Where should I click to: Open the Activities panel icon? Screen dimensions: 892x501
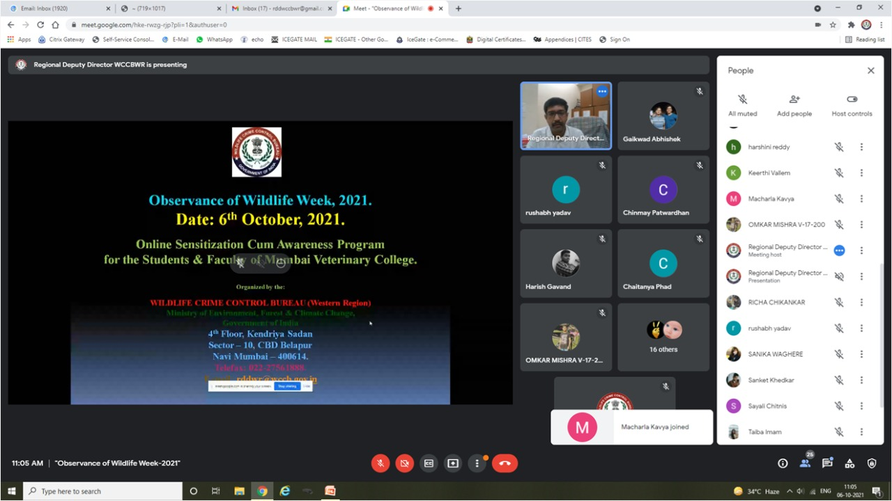(849, 463)
